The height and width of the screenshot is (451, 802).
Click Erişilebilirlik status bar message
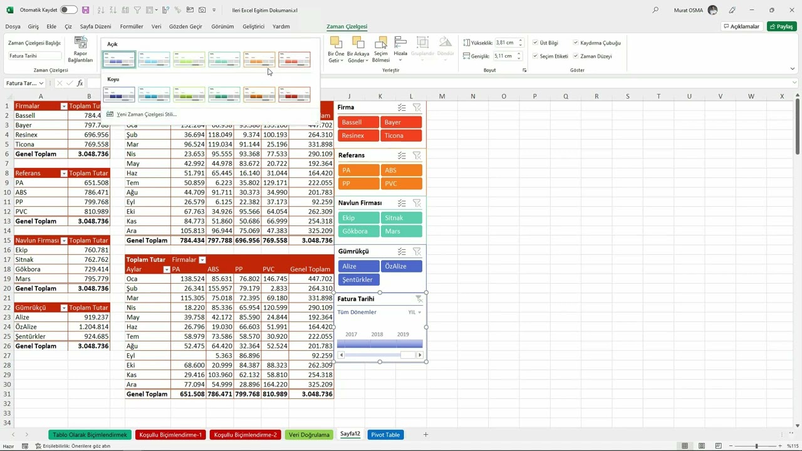pyautogui.click(x=72, y=446)
